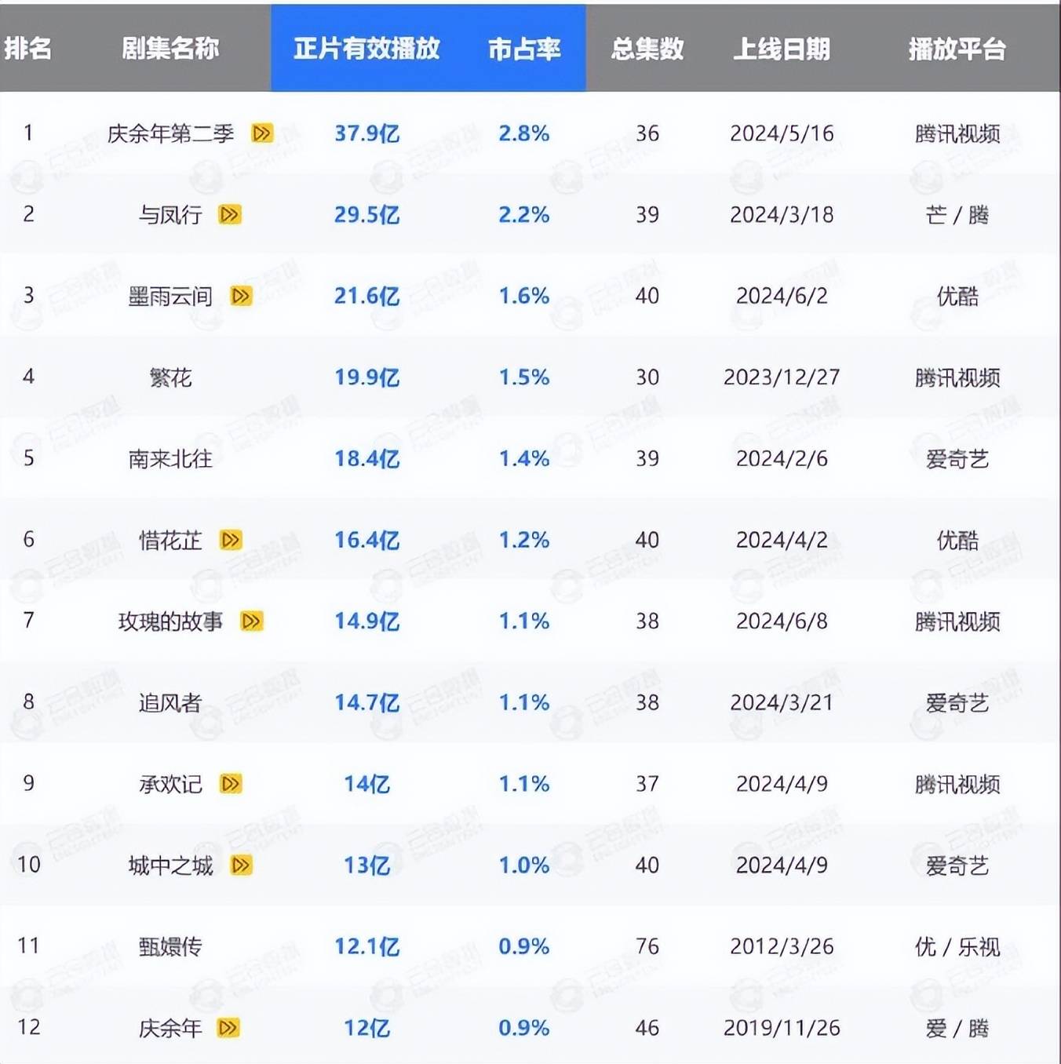This screenshot has width=1061, height=1064.
Task: Click the title 城中之城
Action: point(170,865)
